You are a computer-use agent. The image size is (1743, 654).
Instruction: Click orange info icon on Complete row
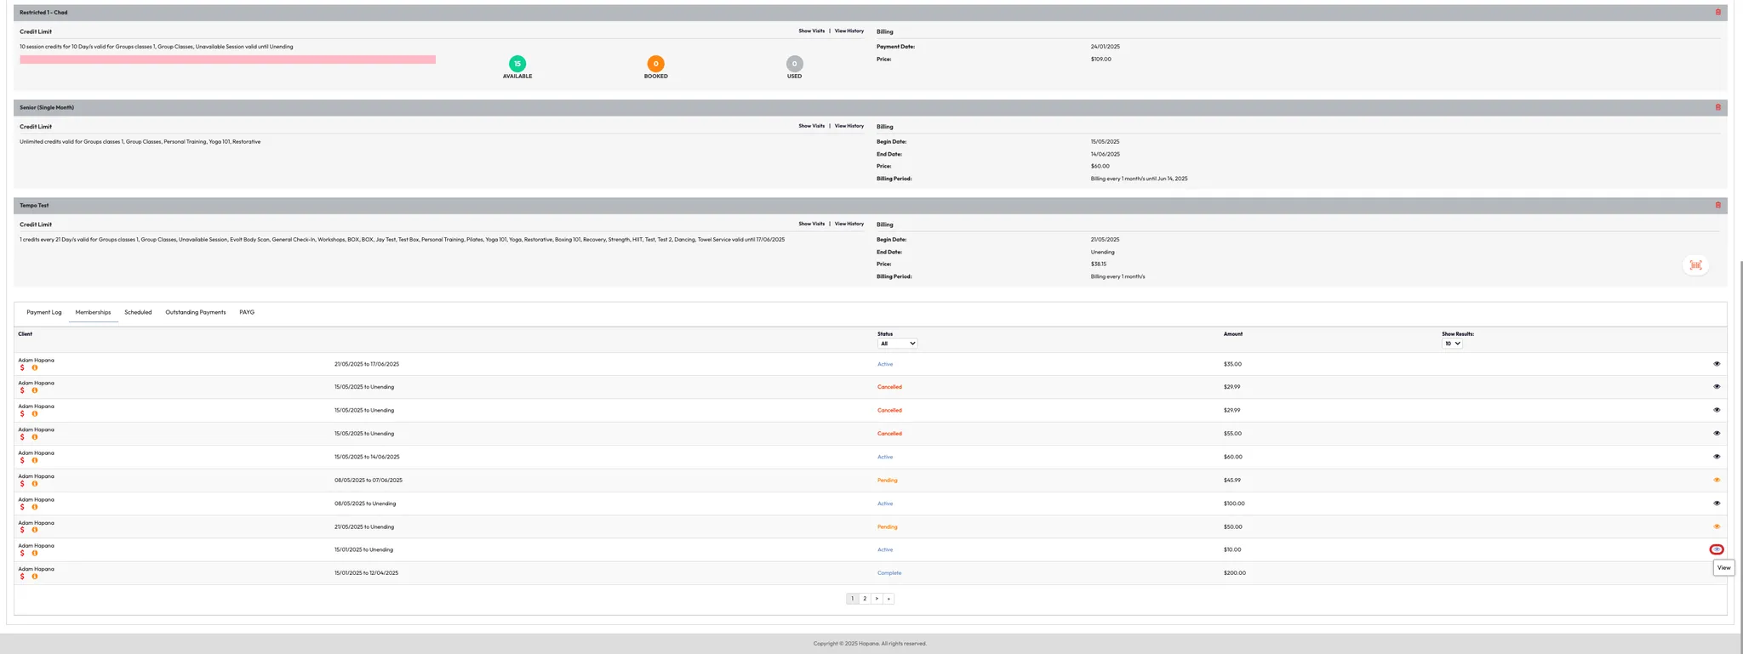coord(35,577)
